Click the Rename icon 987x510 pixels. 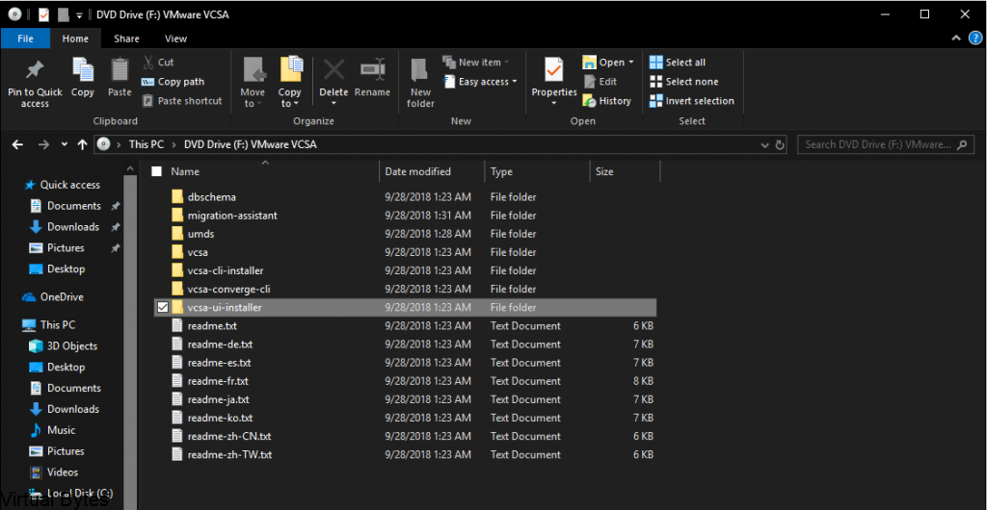(x=373, y=69)
